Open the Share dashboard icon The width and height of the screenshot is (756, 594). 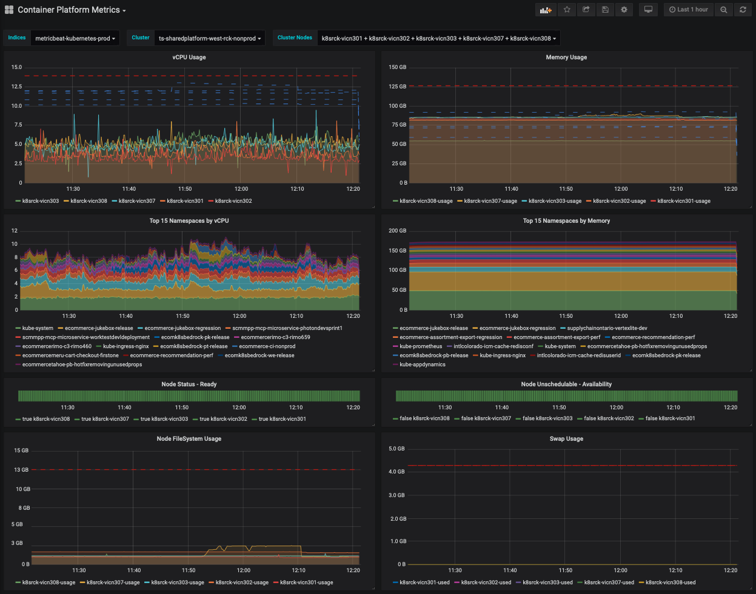coord(586,10)
